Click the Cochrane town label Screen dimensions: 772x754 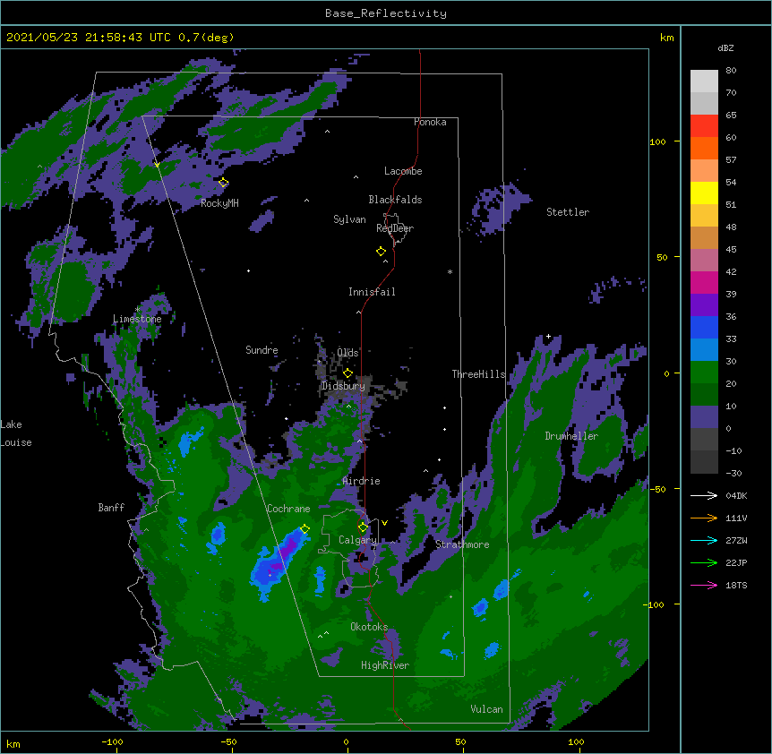coord(288,509)
